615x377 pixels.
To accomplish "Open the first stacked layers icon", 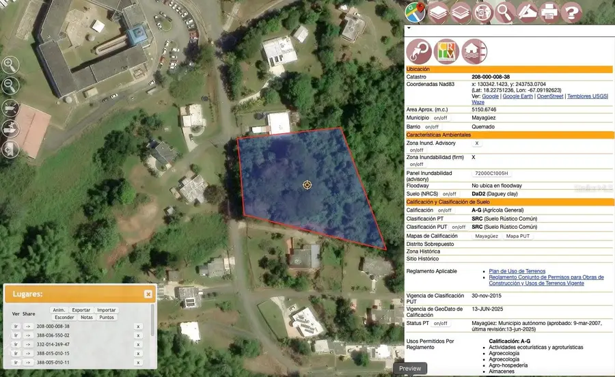I will [x=439, y=13].
